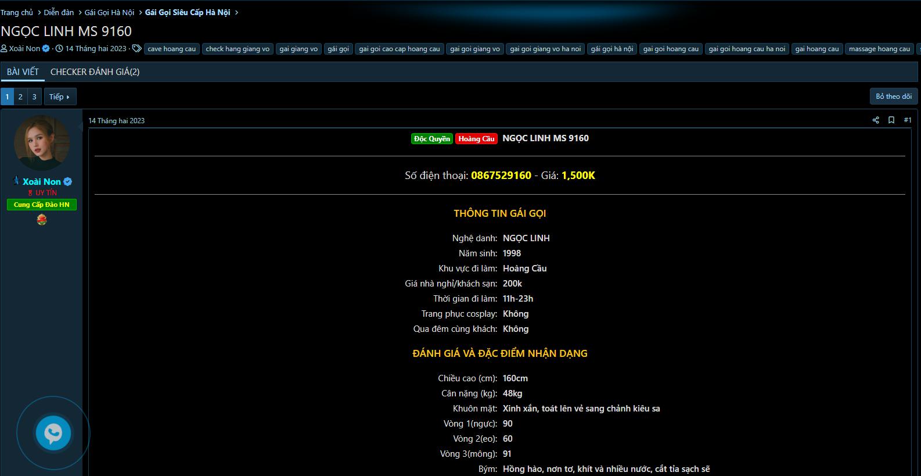This screenshot has height=476, width=921.
Task: Open page 2 of the thread
Action: click(20, 96)
